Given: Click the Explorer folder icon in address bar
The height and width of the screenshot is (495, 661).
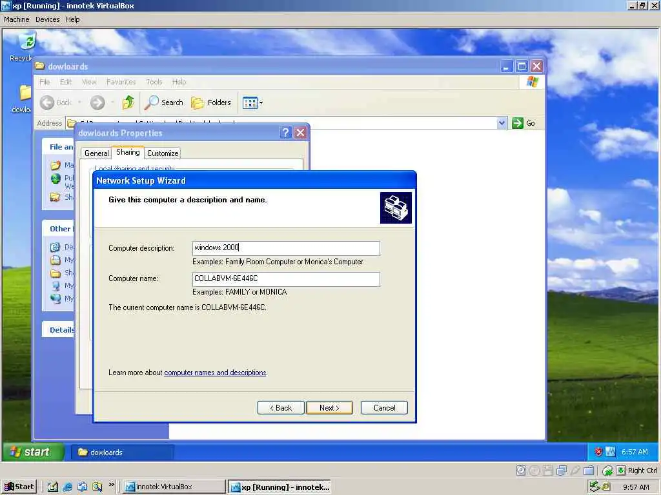Looking at the screenshot, I should [x=72, y=123].
